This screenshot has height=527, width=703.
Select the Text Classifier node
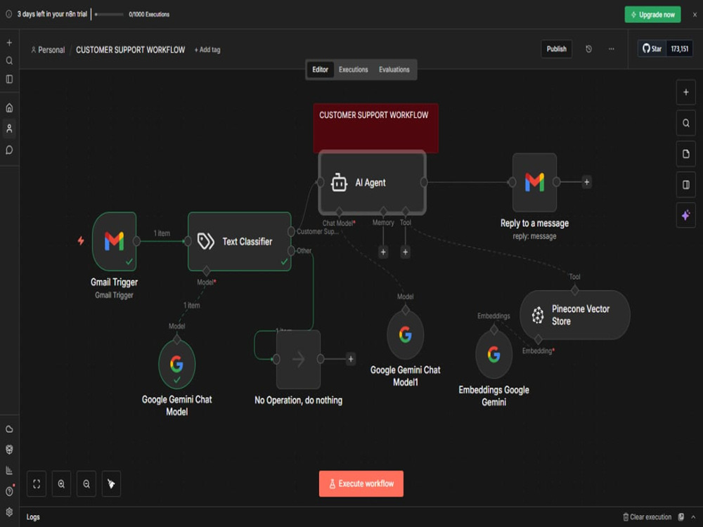[x=240, y=241]
